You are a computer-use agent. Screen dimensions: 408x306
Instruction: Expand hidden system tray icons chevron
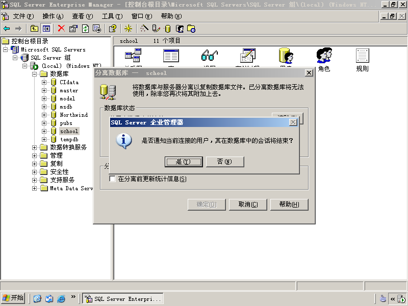point(392,299)
